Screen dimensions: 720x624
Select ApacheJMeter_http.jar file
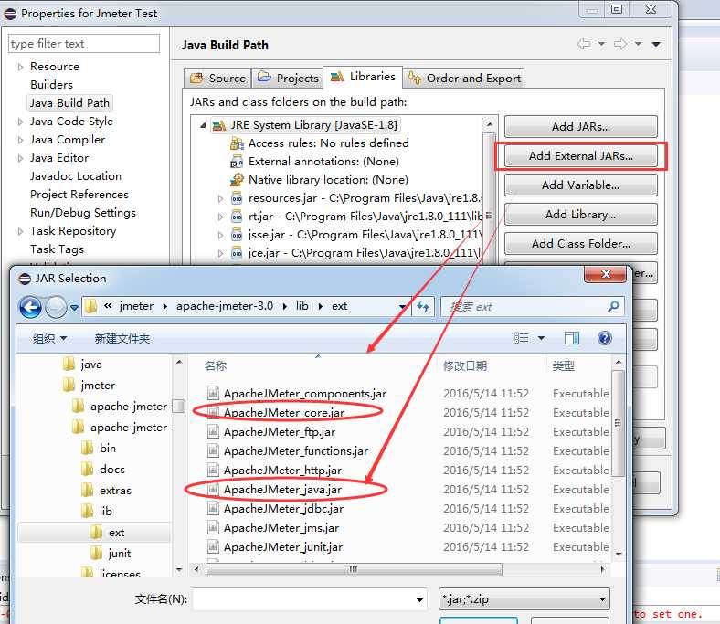click(x=283, y=471)
